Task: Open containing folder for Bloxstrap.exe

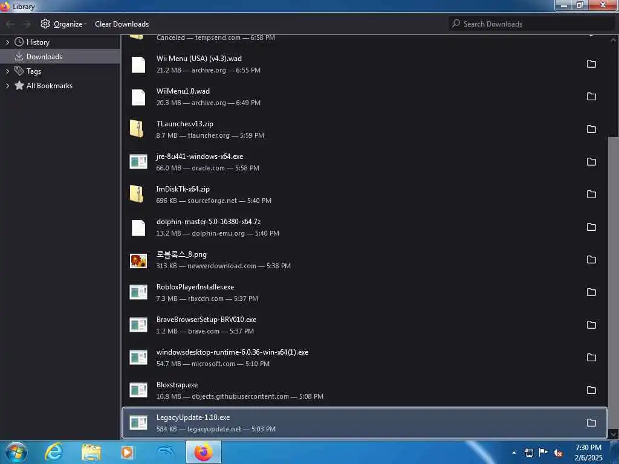Action: [x=591, y=390]
